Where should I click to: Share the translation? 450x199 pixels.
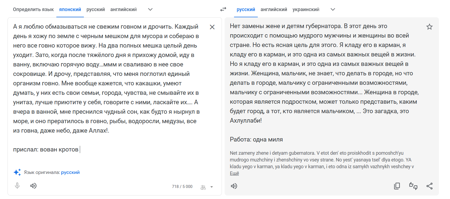[430, 186]
